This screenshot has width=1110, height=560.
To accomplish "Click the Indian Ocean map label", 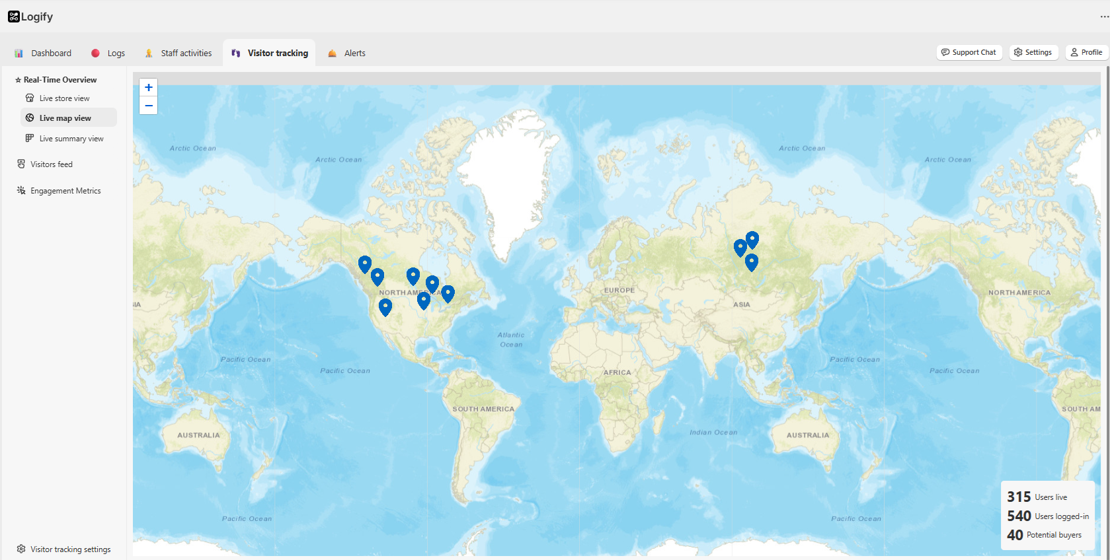I will tap(713, 433).
